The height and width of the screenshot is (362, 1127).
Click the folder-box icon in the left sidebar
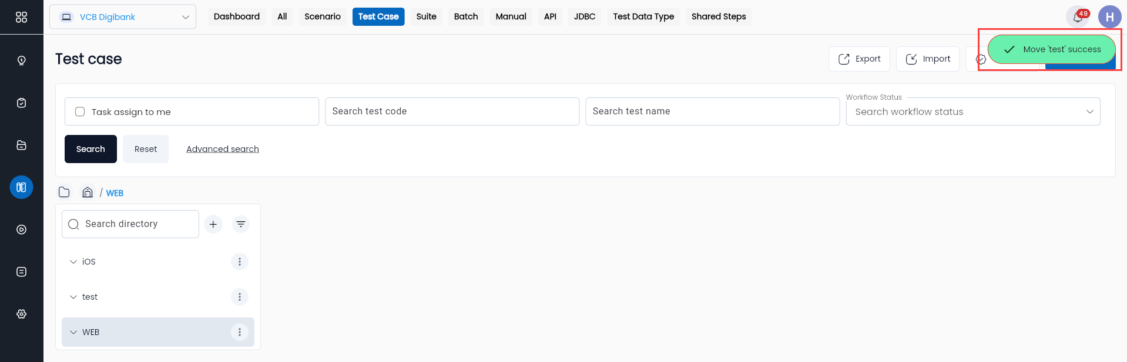pos(22,145)
